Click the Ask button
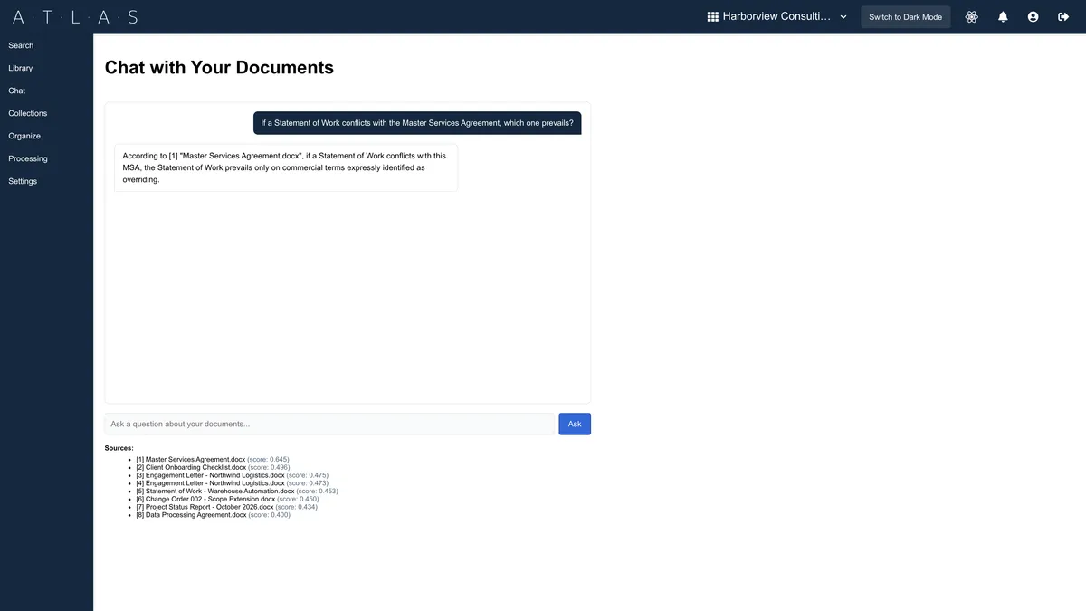 575,424
